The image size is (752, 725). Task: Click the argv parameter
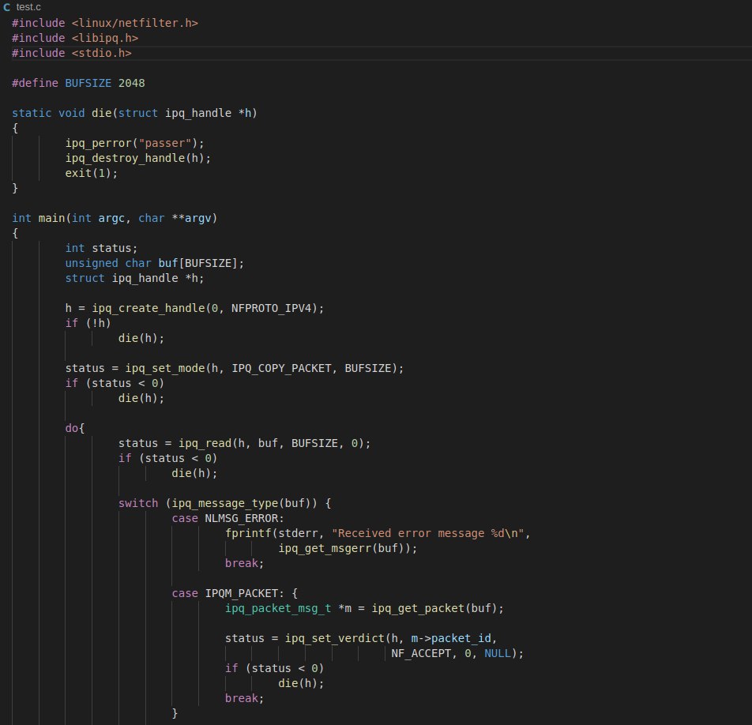tap(198, 218)
